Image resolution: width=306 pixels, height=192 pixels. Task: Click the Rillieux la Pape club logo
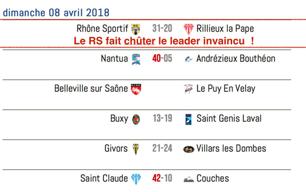(x=188, y=29)
